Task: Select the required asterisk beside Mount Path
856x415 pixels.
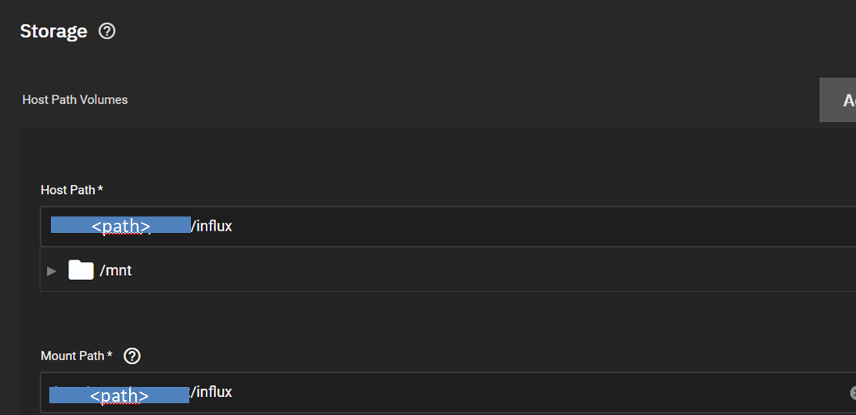Action: [x=110, y=355]
